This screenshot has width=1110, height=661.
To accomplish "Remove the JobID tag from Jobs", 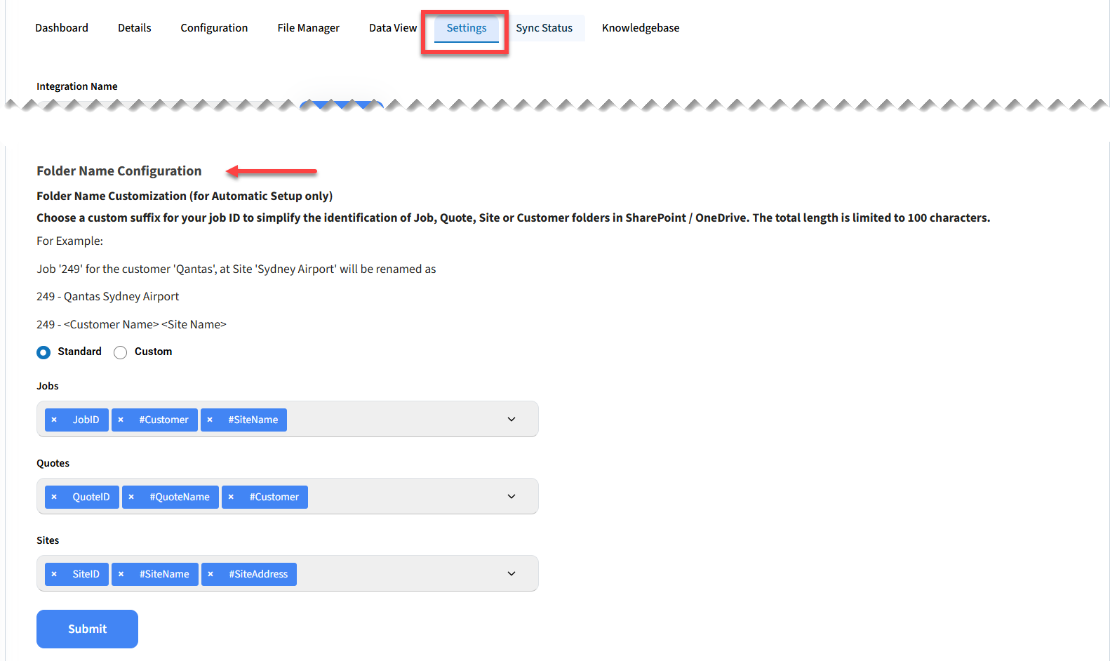I will [x=54, y=420].
